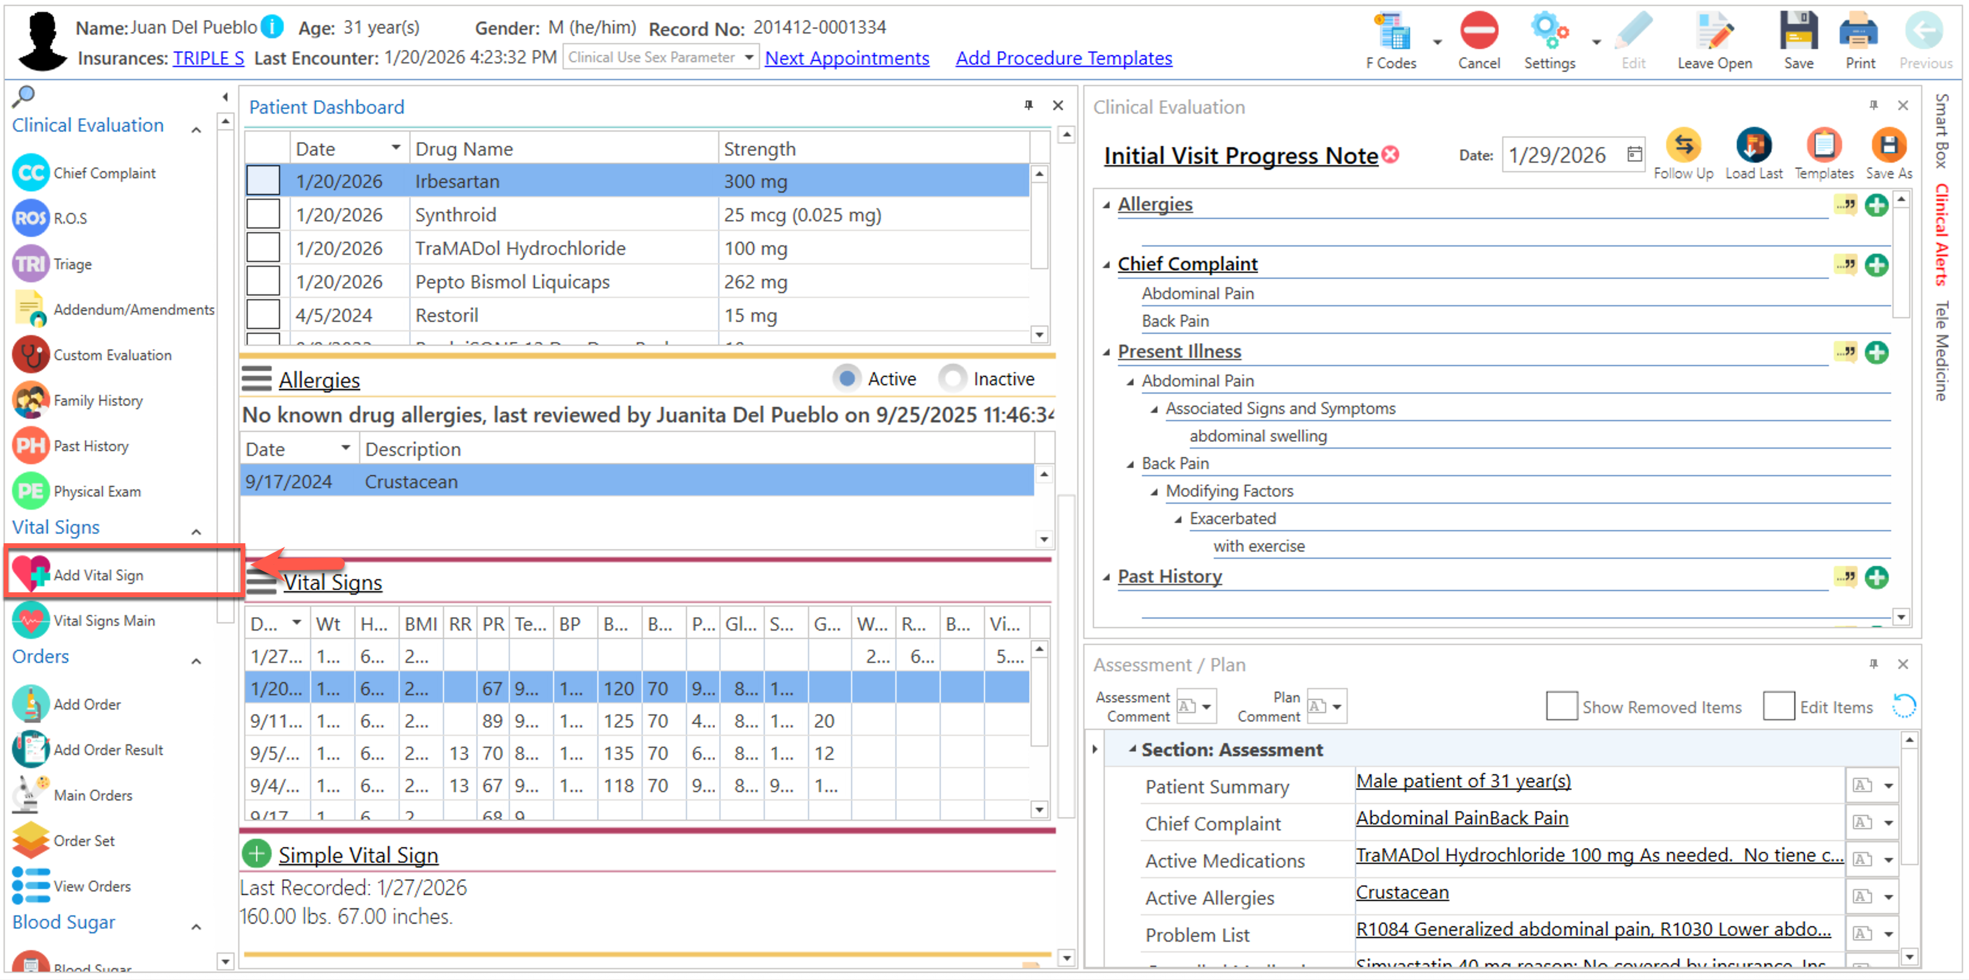Image resolution: width=1969 pixels, height=980 pixels.
Task: Add a Simple Vital Sign with plus icon
Action: (x=257, y=854)
